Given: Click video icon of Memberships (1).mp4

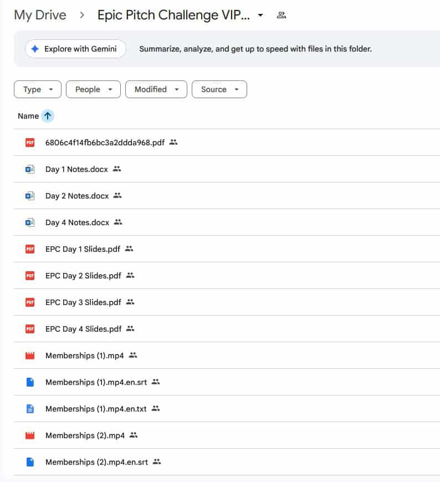Looking at the screenshot, I should point(30,356).
